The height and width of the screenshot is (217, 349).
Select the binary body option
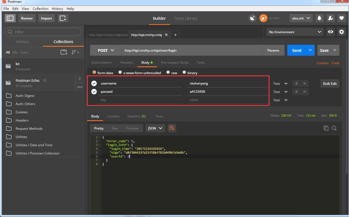(x=184, y=72)
